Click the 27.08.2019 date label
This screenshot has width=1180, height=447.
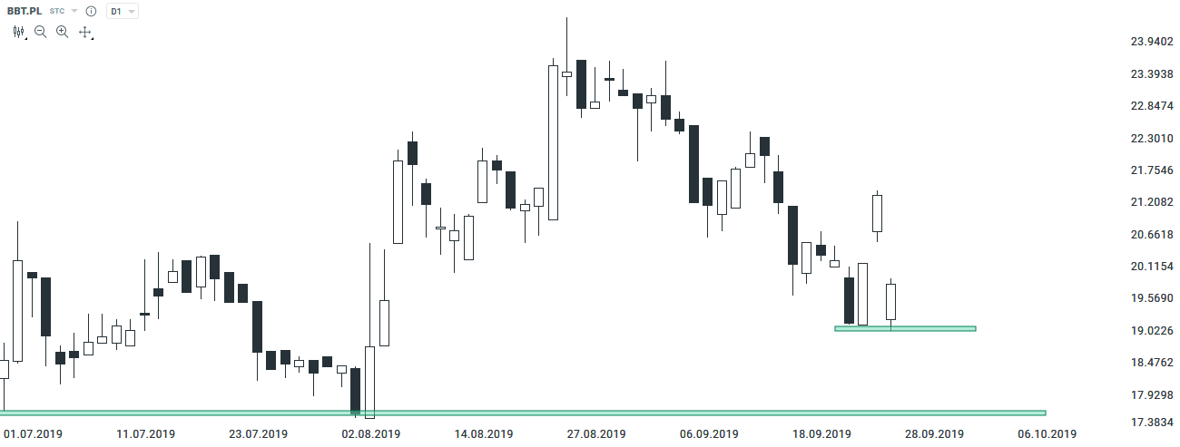pos(598,434)
